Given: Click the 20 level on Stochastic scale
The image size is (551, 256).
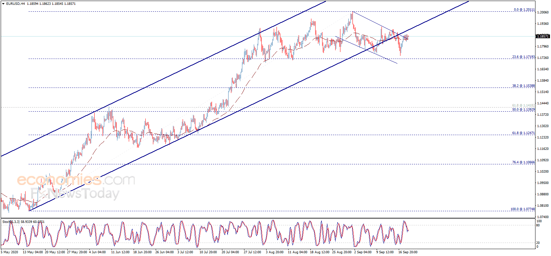Looking at the screenshot, I should (x=538, y=243).
